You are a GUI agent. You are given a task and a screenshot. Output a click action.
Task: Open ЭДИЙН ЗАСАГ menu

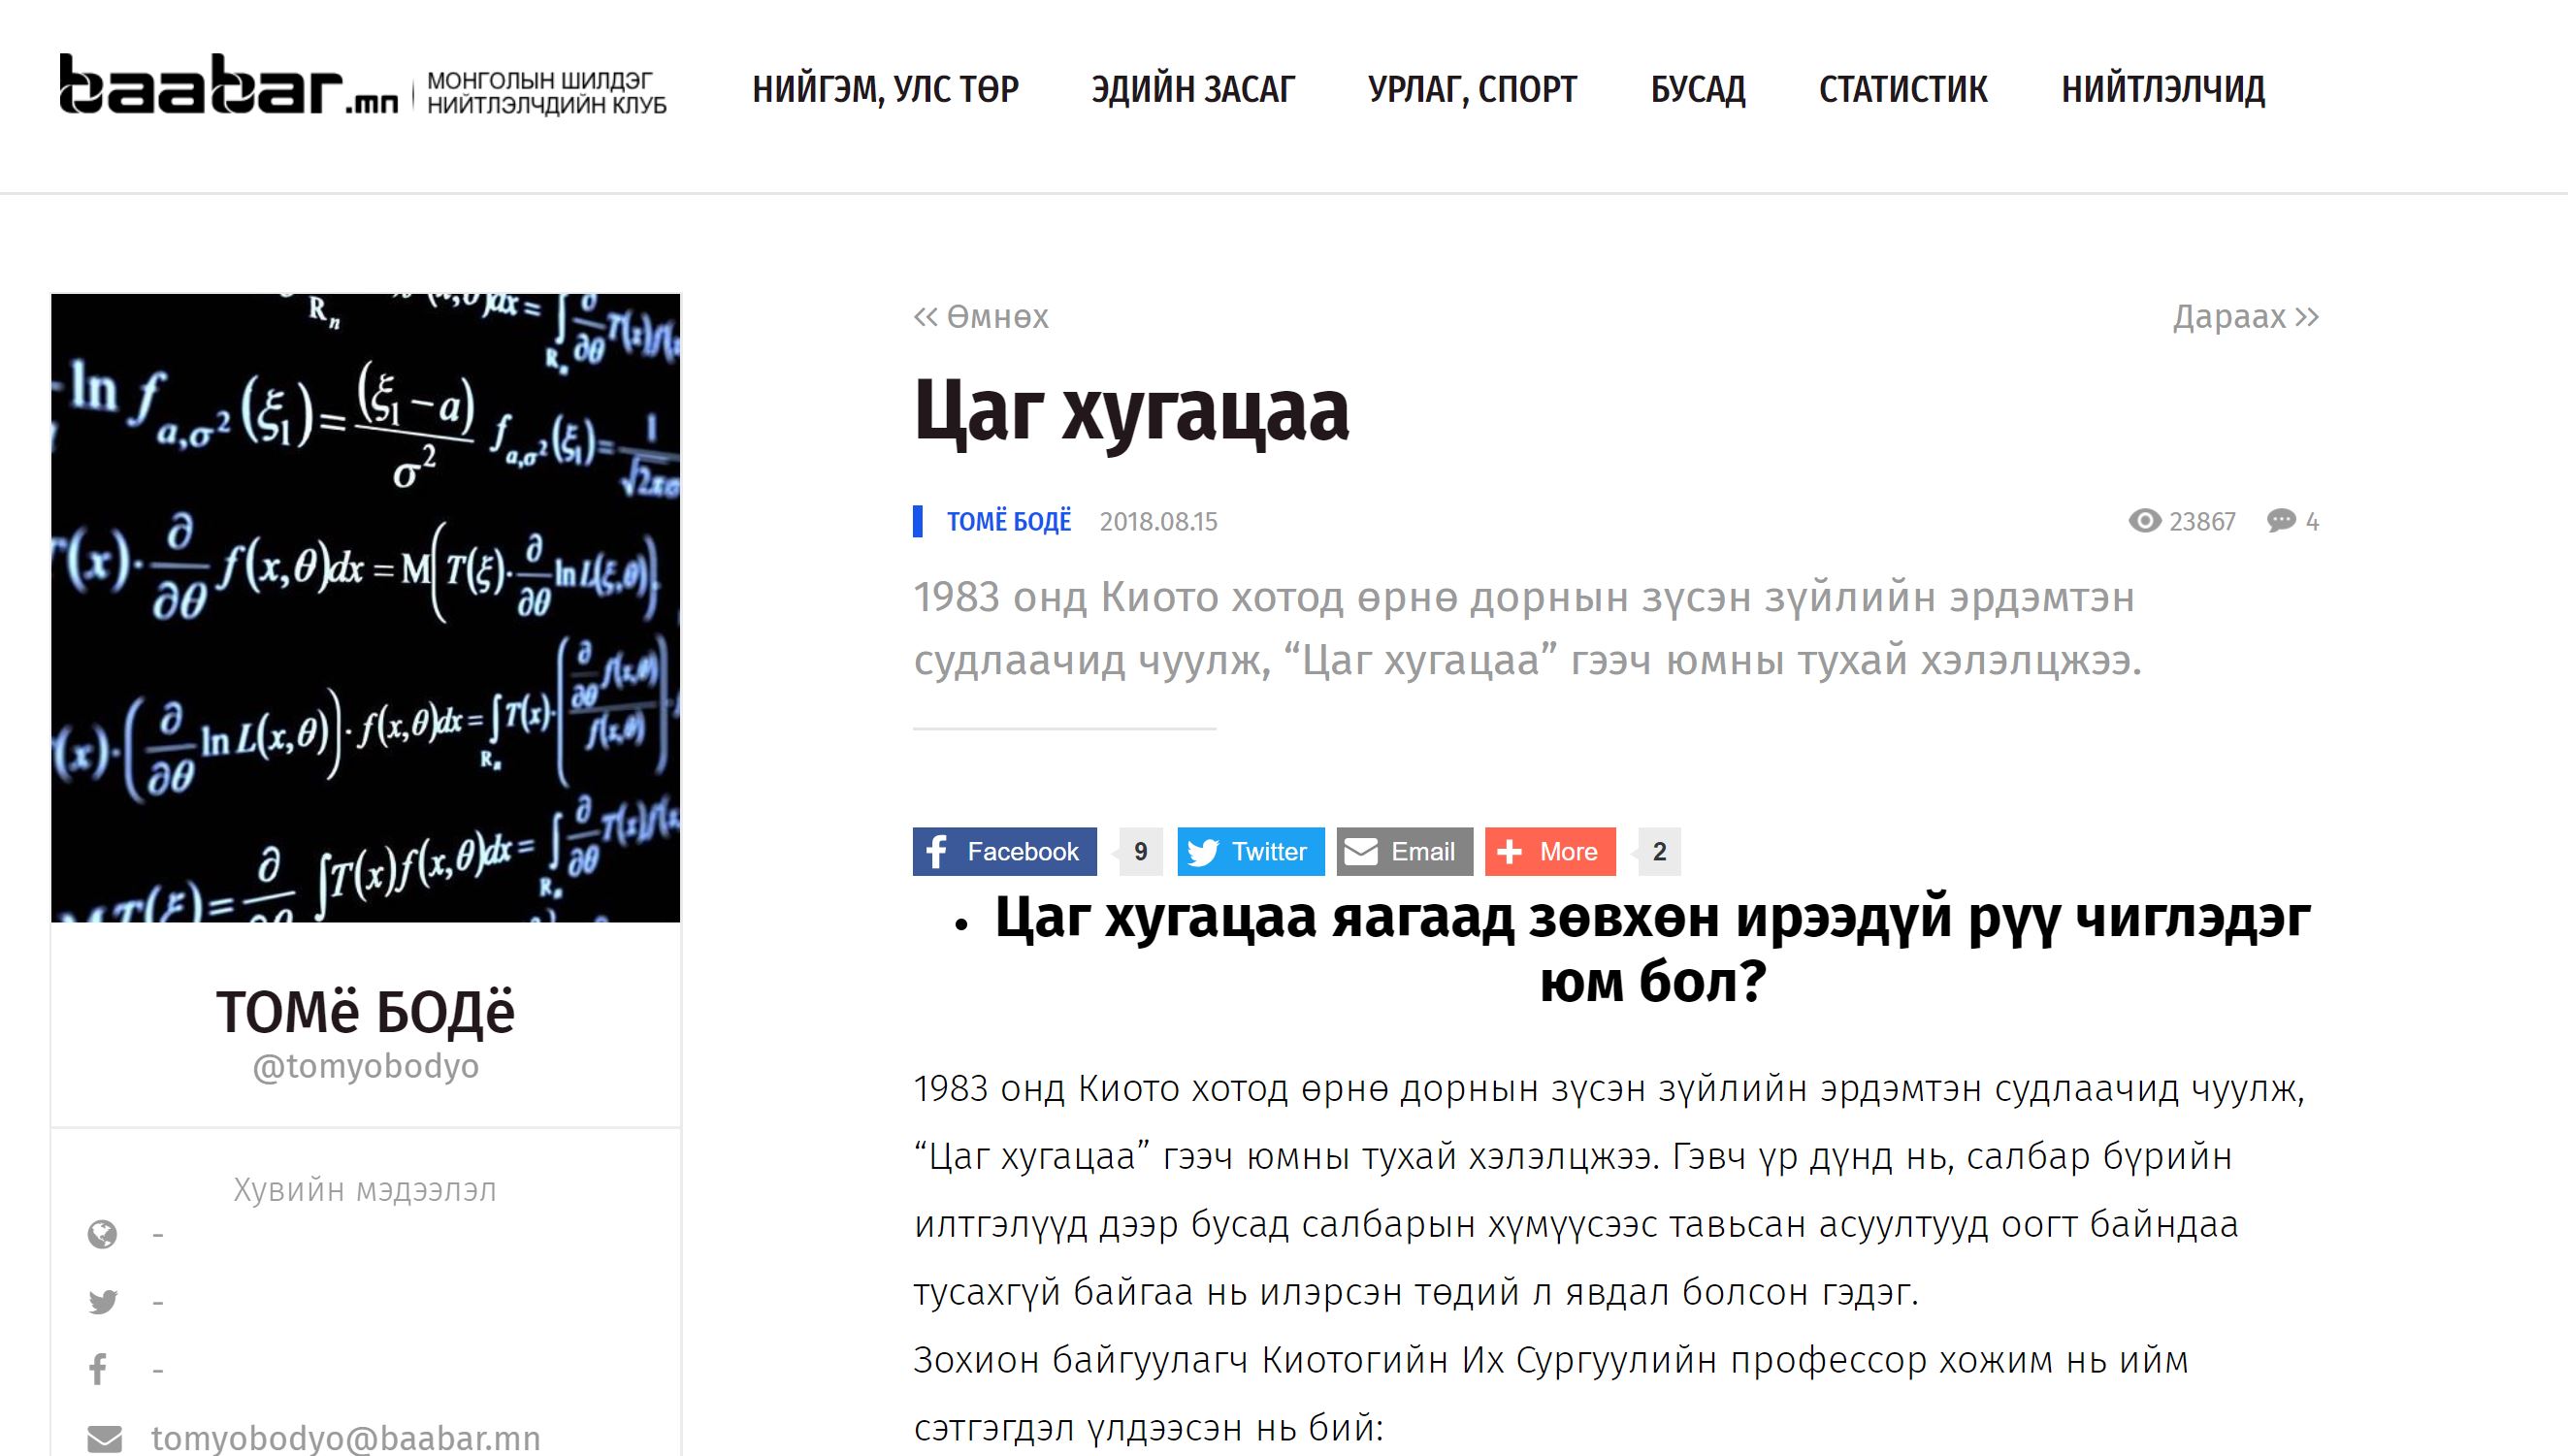(x=1193, y=89)
